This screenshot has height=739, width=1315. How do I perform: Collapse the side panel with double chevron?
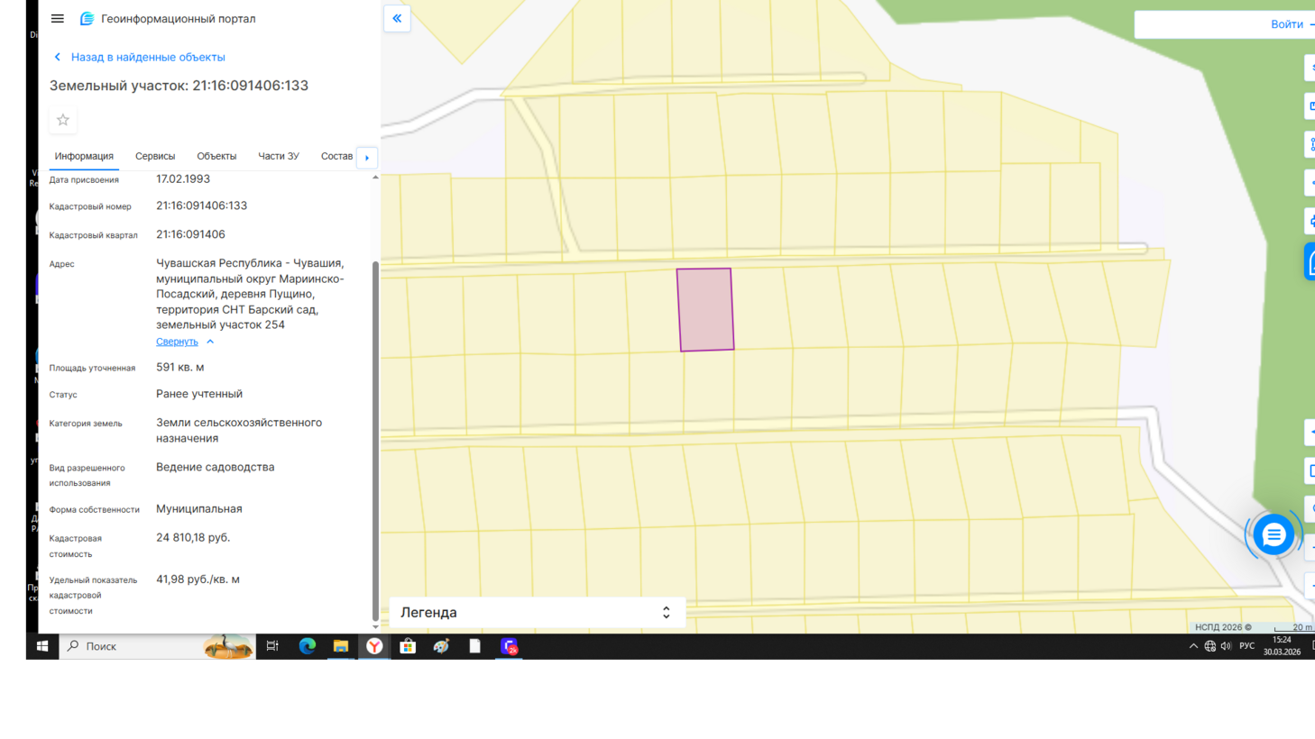[x=397, y=19]
